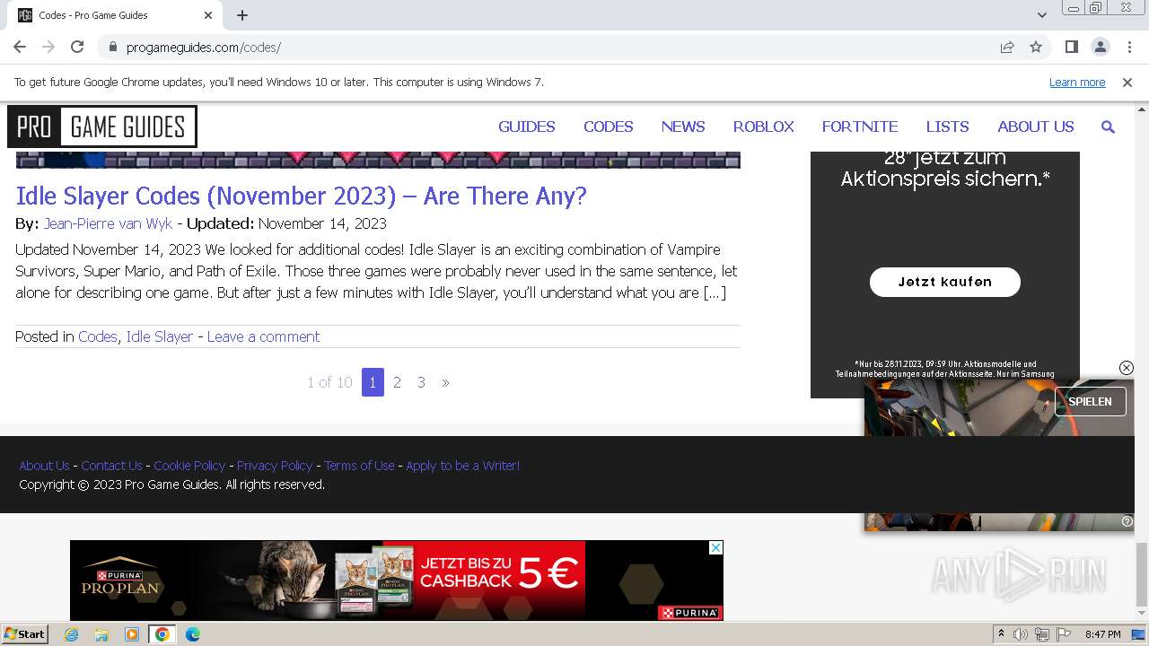Screen dimensions: 1149x646
Task: Select pagination page 1
Action: [x=373, y=382]
